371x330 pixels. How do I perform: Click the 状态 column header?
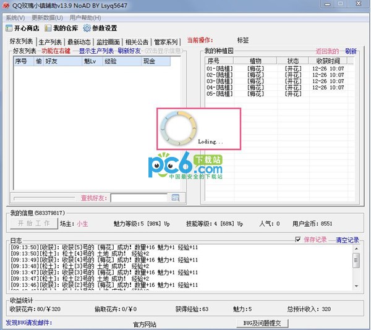(292, 61)
